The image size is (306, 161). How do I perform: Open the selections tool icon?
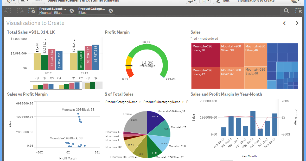299,11
